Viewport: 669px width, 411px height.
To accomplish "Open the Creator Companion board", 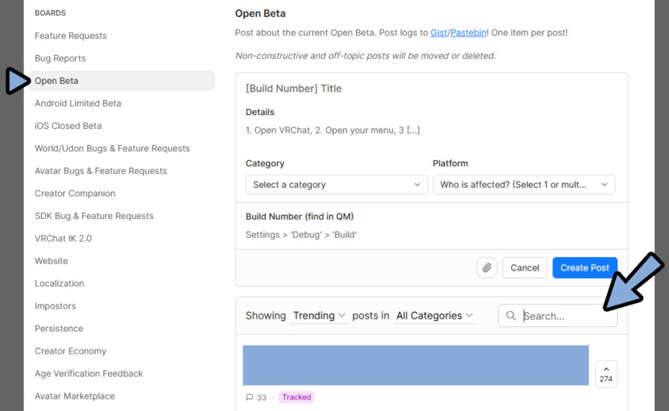I will 75,193.
